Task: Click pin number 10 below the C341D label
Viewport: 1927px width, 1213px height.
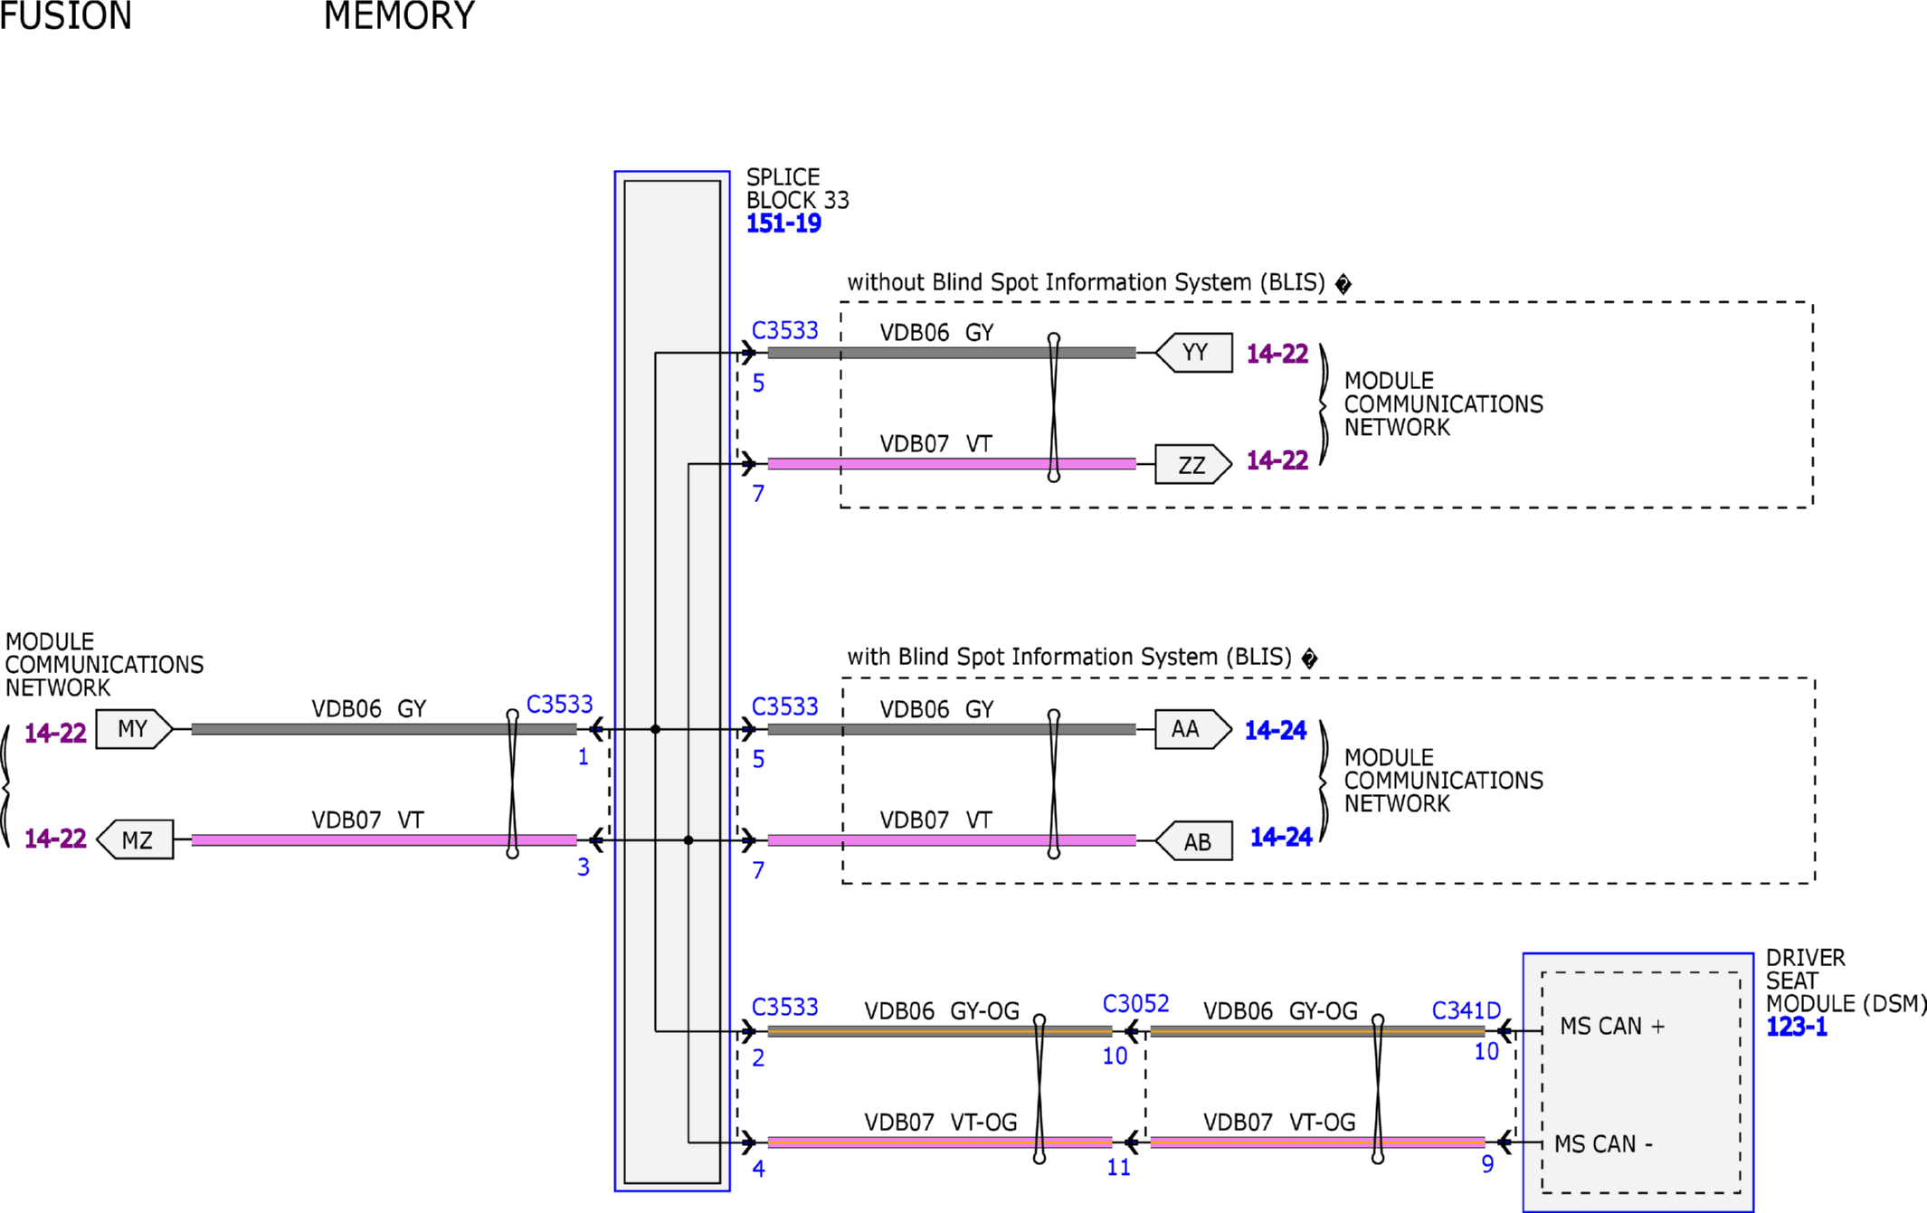Action: 1486,1052
